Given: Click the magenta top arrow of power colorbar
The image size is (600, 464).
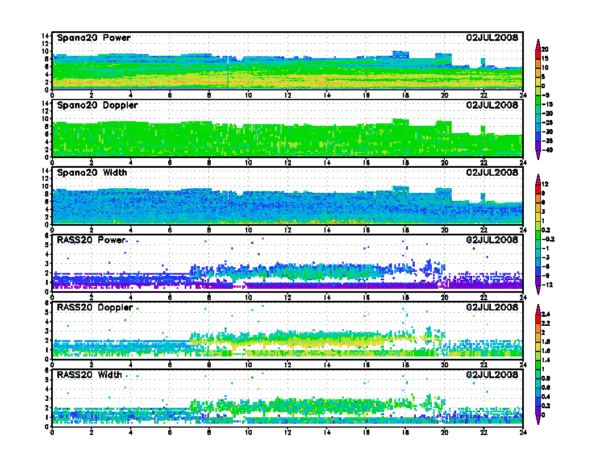Looking at the screenshot, I should [538, 44].
